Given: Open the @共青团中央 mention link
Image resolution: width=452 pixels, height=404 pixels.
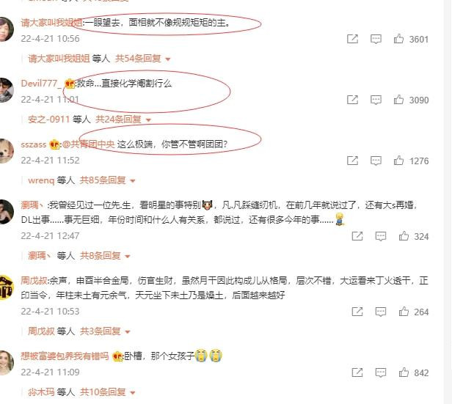Looking at the screenshot, I should pos(89,144).
